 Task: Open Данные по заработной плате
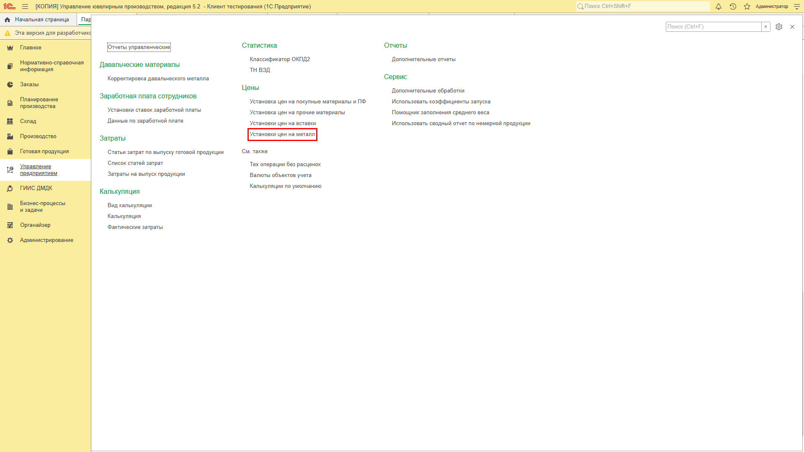tap(145, 121)
